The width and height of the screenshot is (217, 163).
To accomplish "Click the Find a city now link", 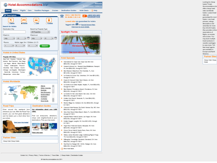I will (x=37, y=133).
